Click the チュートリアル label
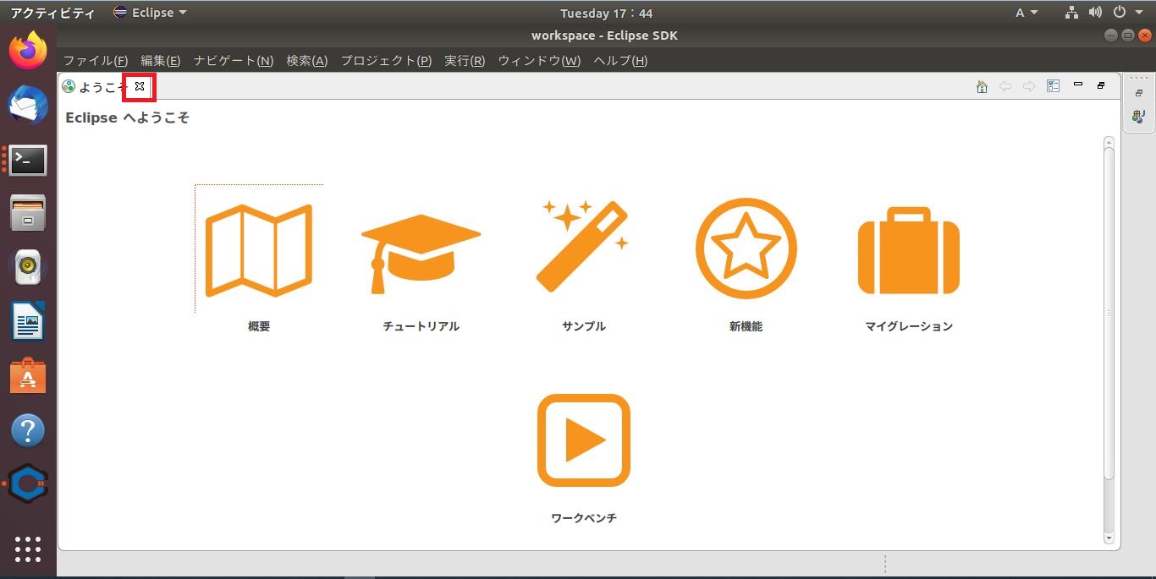The width and height of the screenshot is (1156, 579). click(x=421, y=326)
